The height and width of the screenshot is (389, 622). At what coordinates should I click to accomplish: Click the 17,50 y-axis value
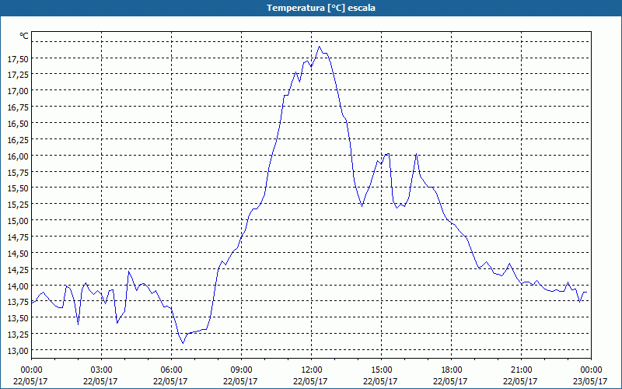tap(18, 59)
